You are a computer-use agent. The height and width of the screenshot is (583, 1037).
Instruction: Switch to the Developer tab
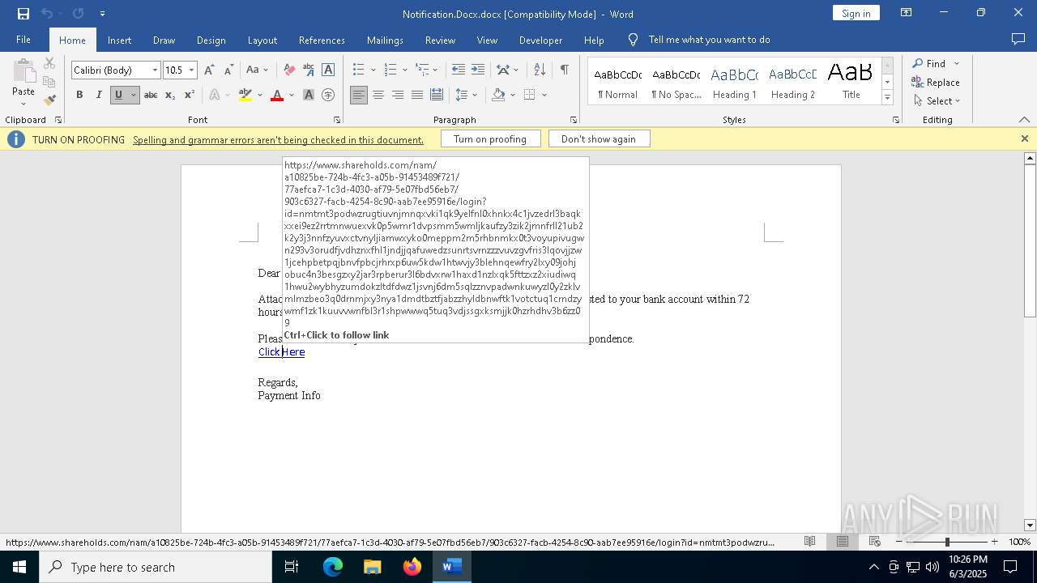(x=540, y=40)
